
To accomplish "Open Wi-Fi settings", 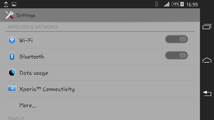I will [26, 41].
